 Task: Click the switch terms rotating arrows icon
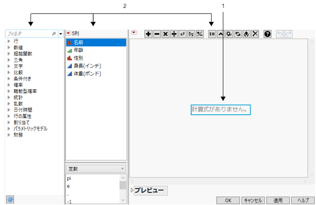pyautogui.click(x=238, y=34)
